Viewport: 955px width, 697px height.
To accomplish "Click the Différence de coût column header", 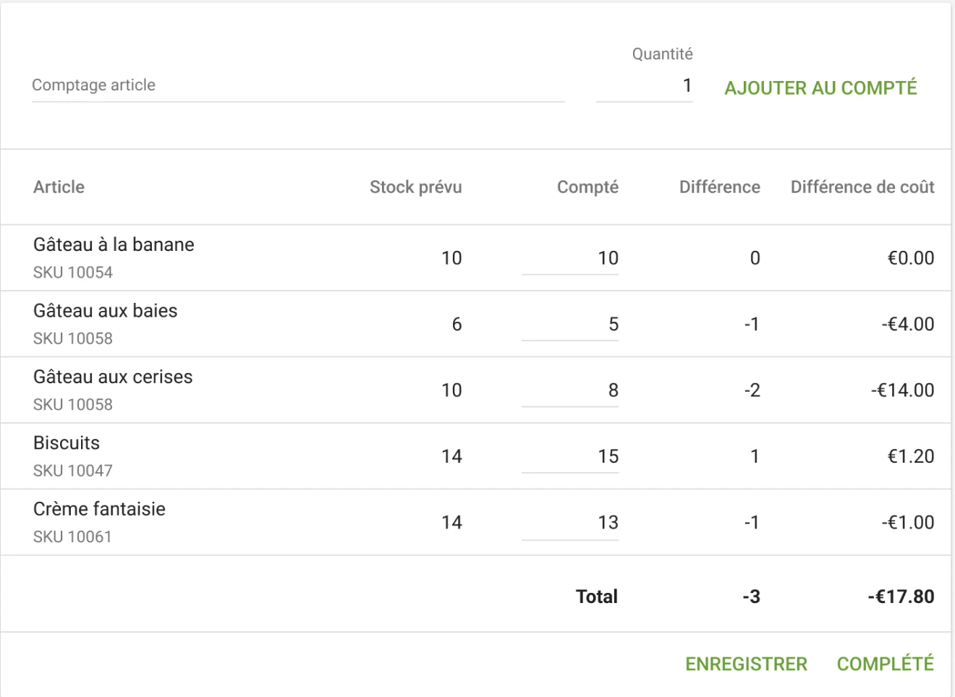I will [x=862, y=187].
